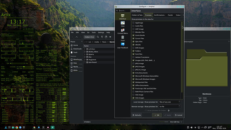The width and height of the screenshot is (231, 130).
Task: Click the filter icon in Dolphin toolbar
Action: pos(102,37)
